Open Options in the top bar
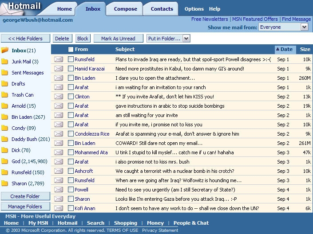The width and height of the screenshot is (313, 234). click(x=194, y=9)
